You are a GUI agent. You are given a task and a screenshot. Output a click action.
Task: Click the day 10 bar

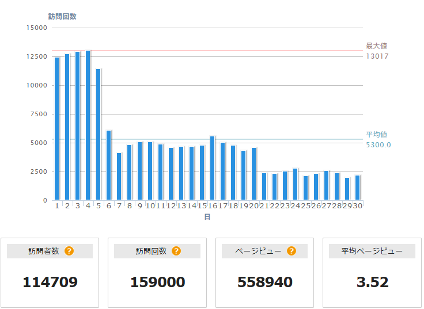[x=150, y=171]
